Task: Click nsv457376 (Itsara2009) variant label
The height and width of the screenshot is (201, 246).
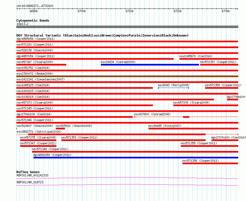Action: tap(191, 103)
